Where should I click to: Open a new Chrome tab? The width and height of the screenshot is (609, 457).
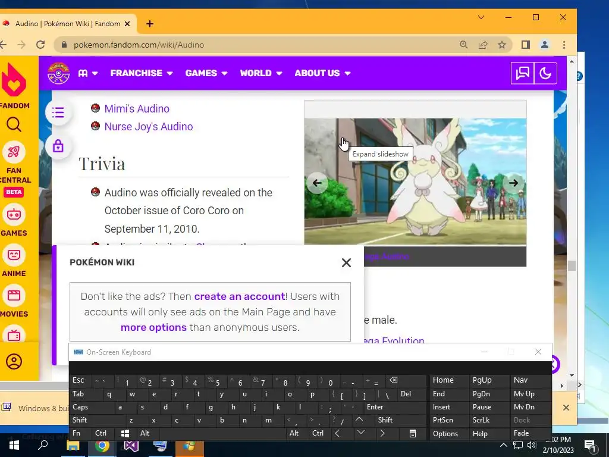149,24
